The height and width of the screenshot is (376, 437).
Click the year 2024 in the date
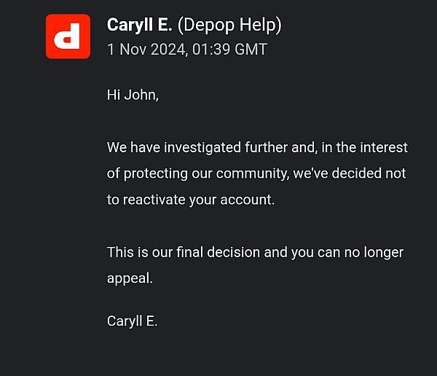point(168,50)
